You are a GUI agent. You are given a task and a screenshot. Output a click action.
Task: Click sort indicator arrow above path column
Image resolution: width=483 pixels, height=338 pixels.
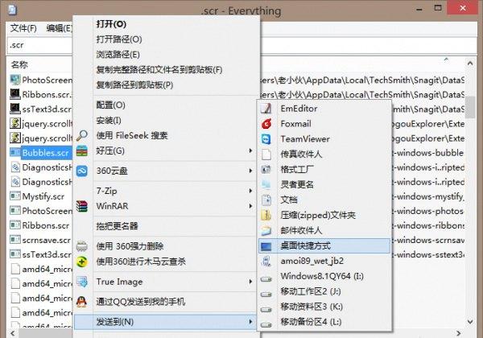[446, 59]
